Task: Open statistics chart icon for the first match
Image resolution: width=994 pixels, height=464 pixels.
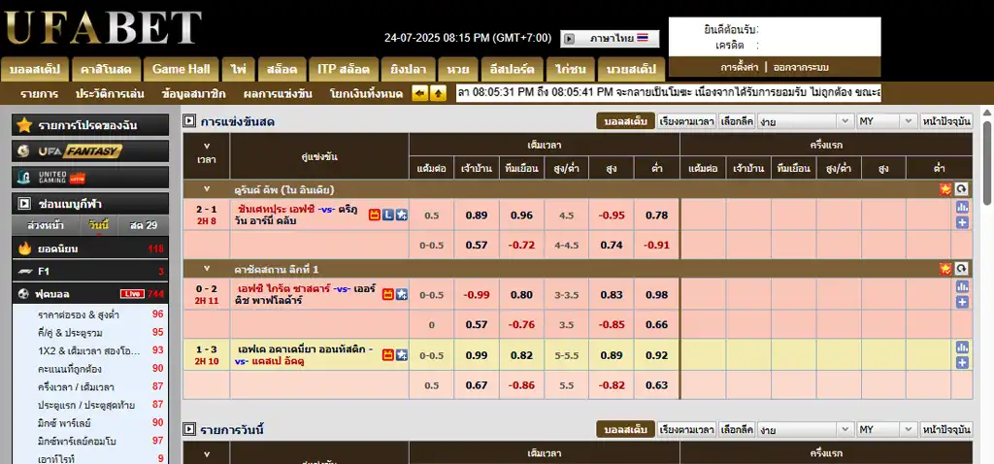Action: 962,207
